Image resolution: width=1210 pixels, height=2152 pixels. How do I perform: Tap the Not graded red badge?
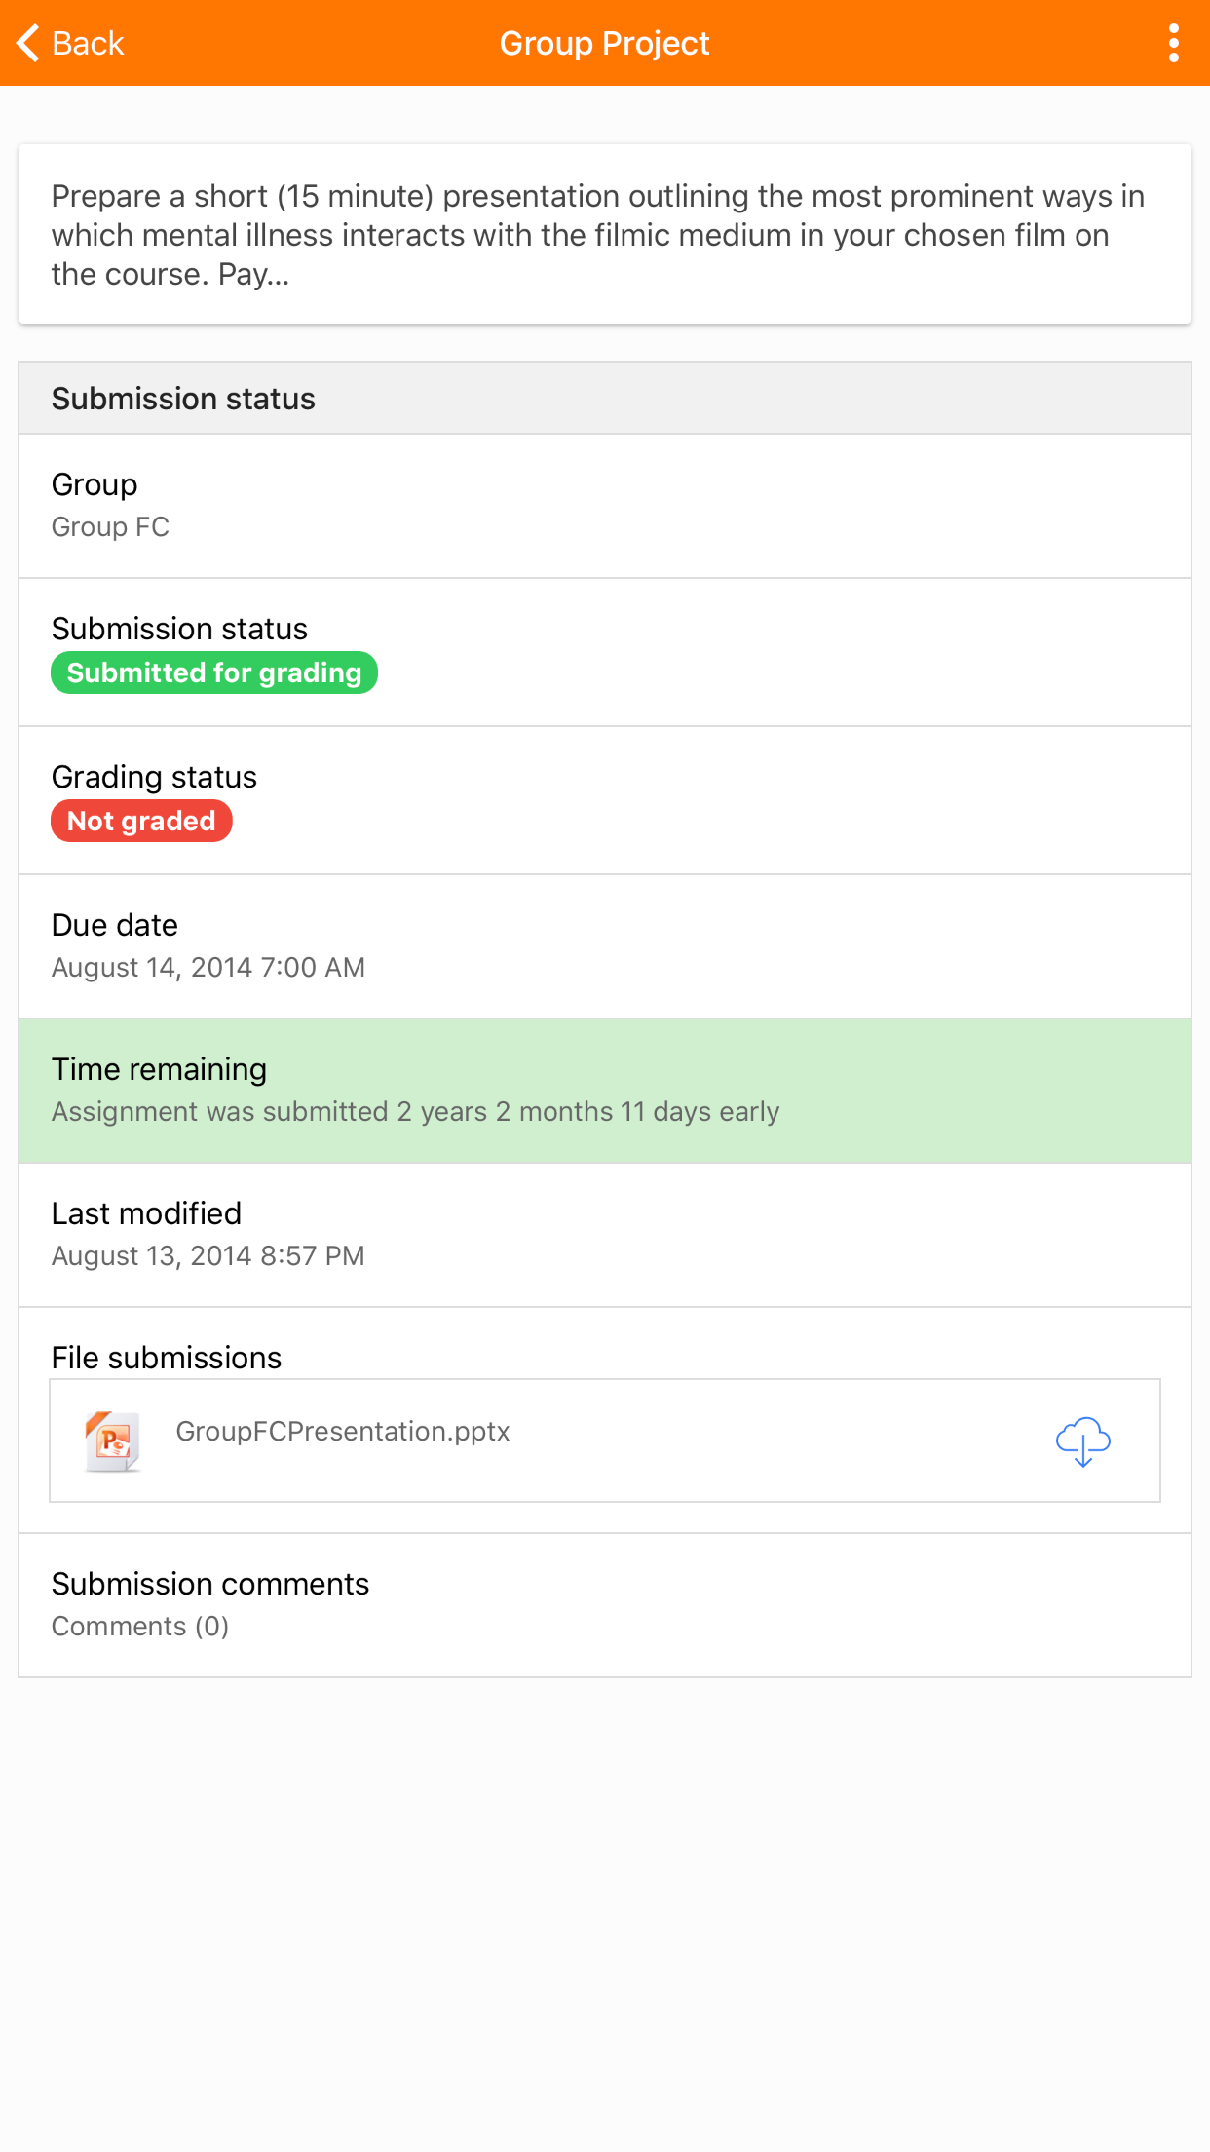[x=141, y=821]
